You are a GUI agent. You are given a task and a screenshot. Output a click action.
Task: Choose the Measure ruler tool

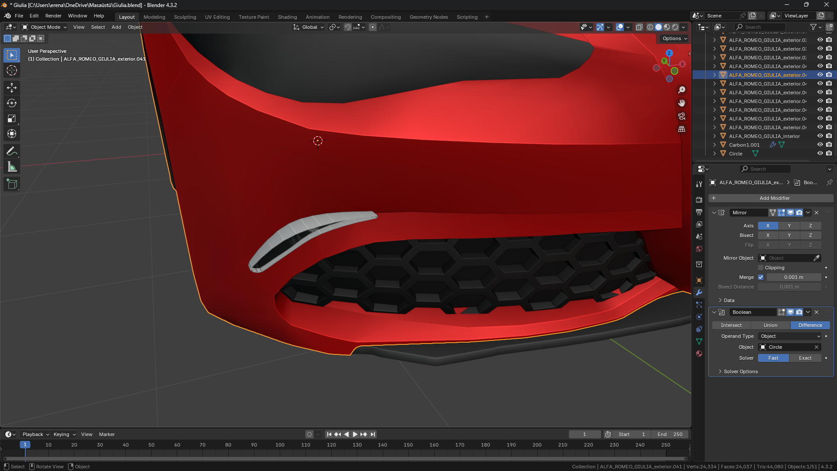click(12, 167)
